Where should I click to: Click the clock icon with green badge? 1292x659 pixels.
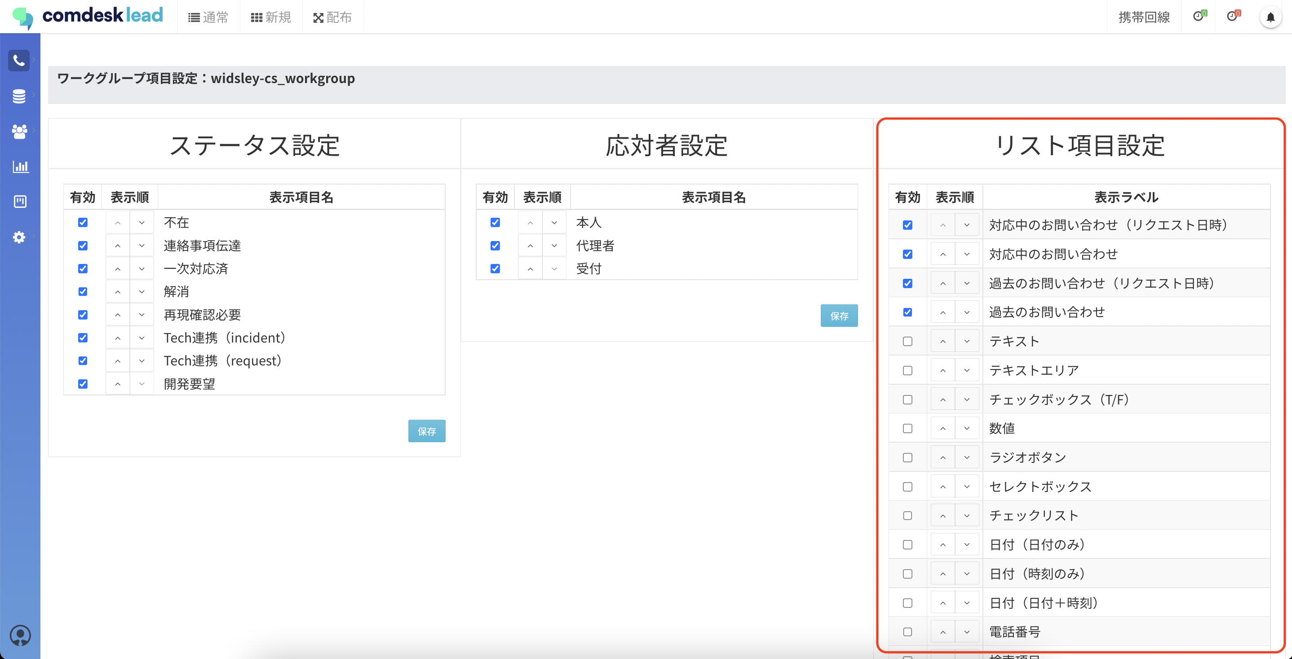[1198, 17]
